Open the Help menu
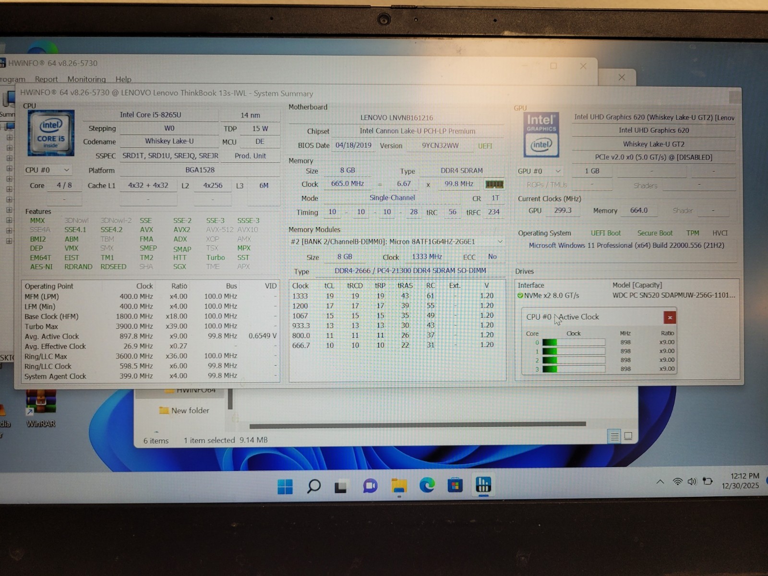This screenshot has width=768, height=576. 123,79
